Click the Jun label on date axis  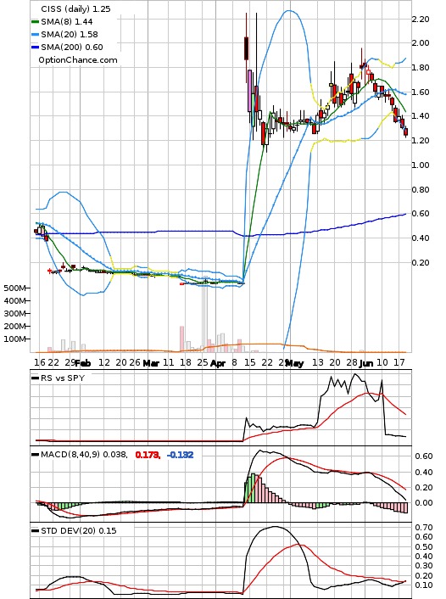366,363
